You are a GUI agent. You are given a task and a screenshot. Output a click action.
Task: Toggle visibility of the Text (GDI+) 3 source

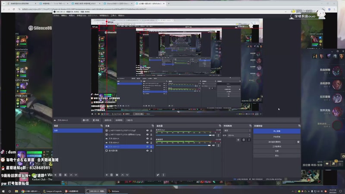[147, 143]
